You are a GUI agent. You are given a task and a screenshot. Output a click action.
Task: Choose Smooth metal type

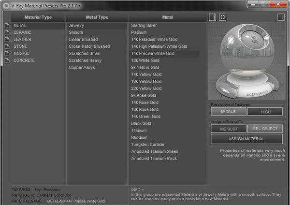point(97,32)
